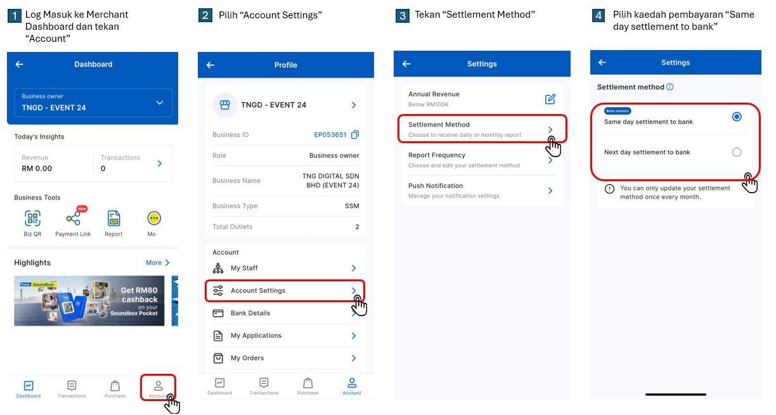776x415 pixels.
Task: Open the Biz QR tool icon
Action: [32, 219]
